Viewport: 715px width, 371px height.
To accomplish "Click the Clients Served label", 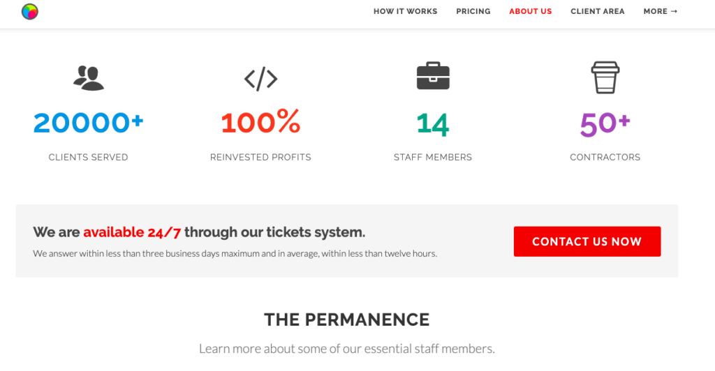I will [89, 157].
